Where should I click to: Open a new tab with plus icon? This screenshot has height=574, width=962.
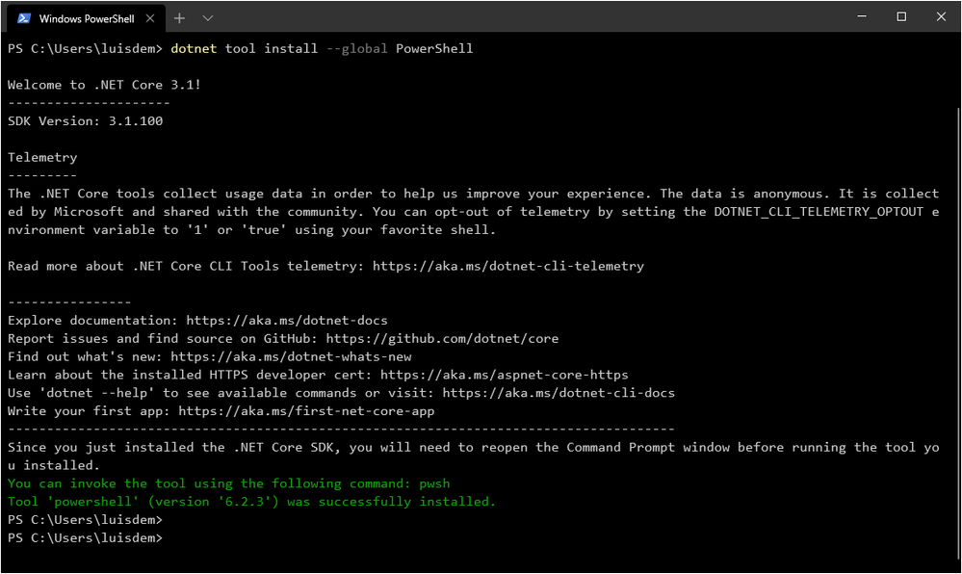point(179,18)
